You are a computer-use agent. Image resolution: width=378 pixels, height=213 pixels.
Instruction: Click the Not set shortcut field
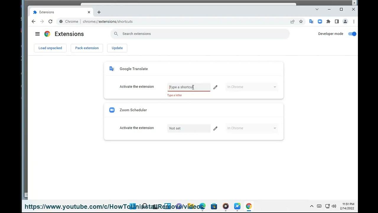(189, 128)
